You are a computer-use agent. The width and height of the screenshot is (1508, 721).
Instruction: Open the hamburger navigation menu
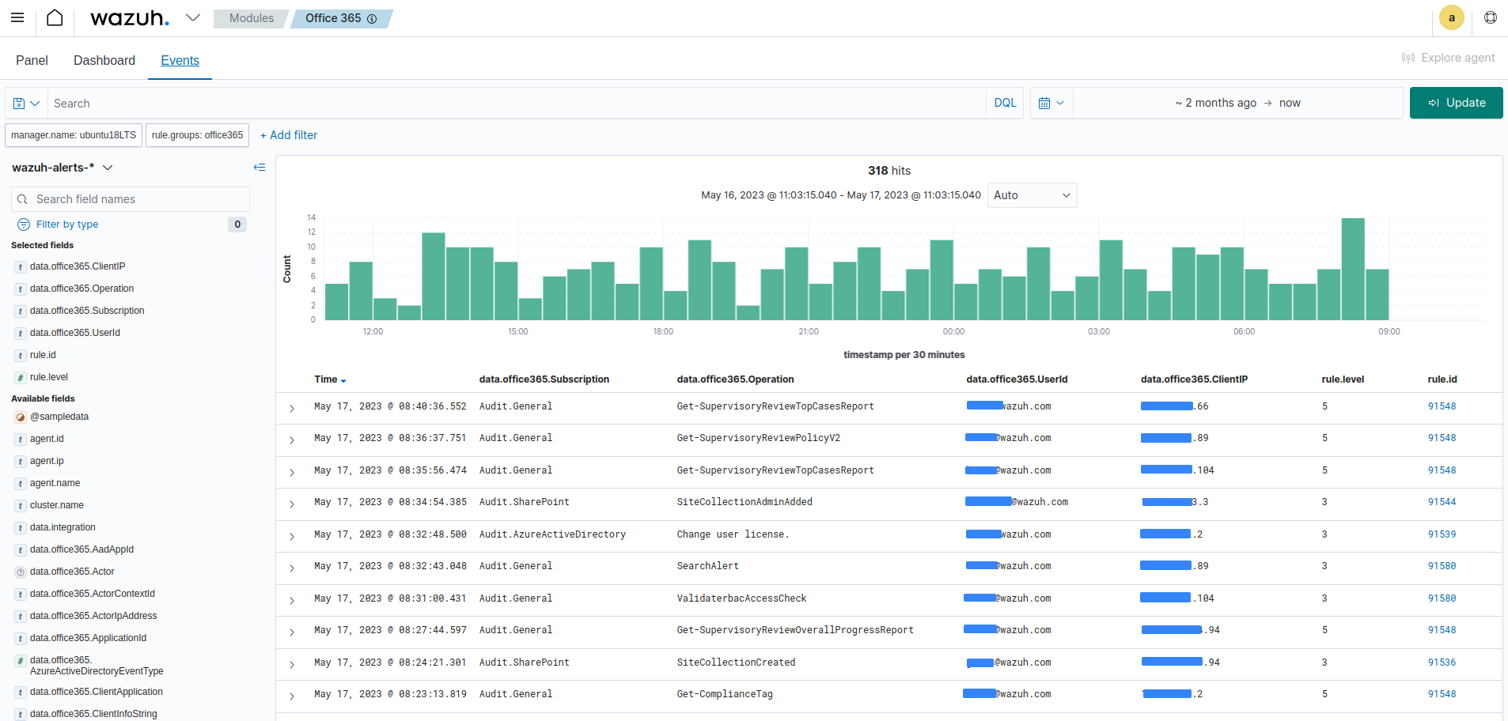tap(17, 17)
